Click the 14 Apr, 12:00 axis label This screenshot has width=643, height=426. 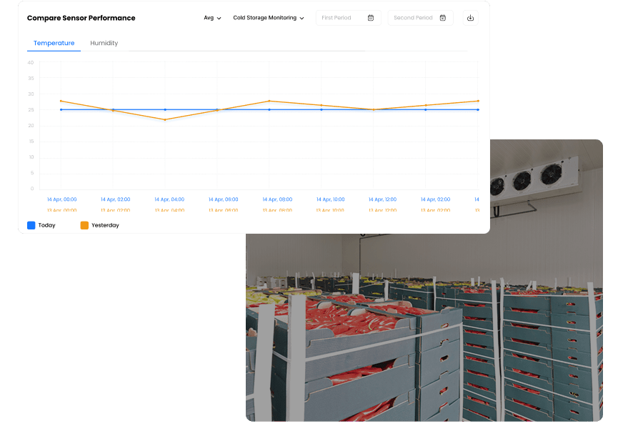click(383, 199)
